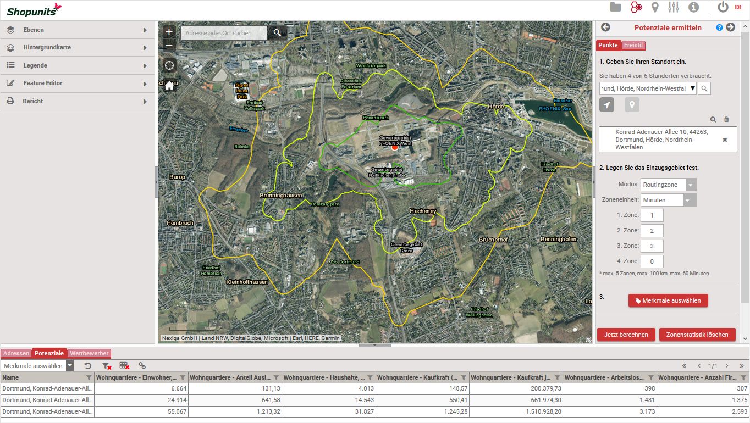
Task: Click the reset arrow icon above table
Action: pos(88,365)
